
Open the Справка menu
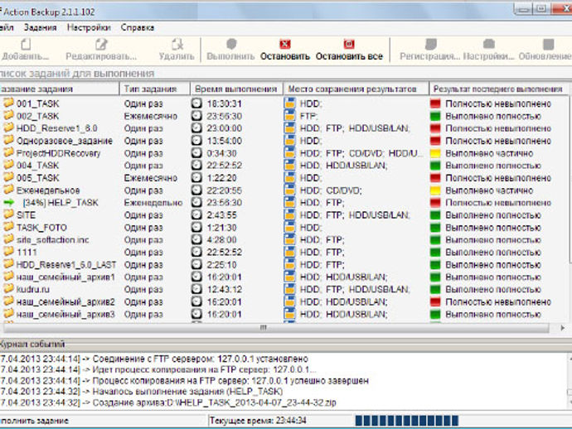(137, 27)
